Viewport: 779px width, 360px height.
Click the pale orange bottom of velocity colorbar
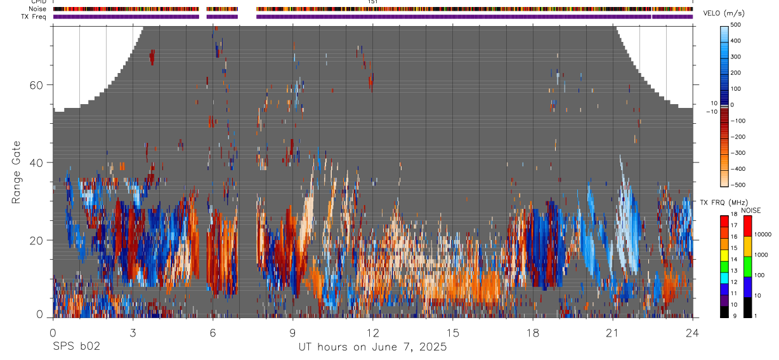click(x=726, y=178)
